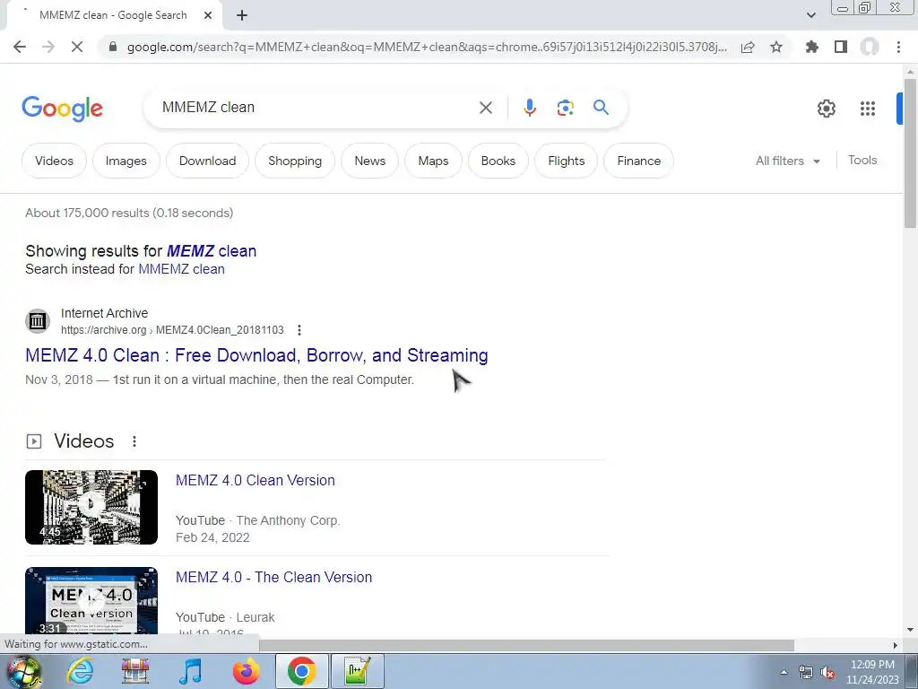The height and width of the screenshot is (689, 918).
Task: Launch Firefox from the taskbar
Action: pyautogui.click(x=246, y=671)
